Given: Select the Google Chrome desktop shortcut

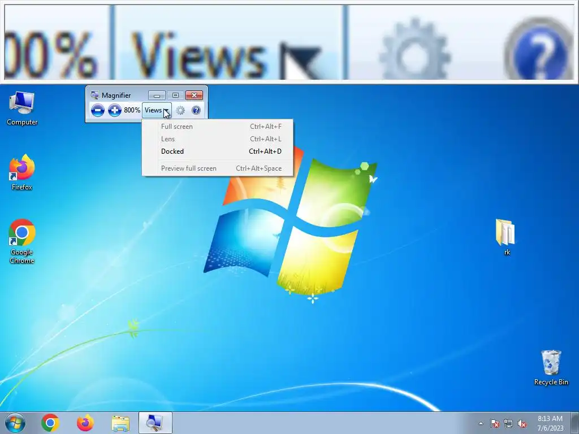Looking at the screenshot, I should coord(22,242).
